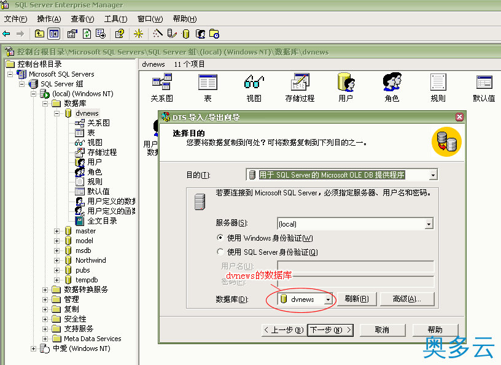Select the msdb database in tree

[x=83, y=251]
